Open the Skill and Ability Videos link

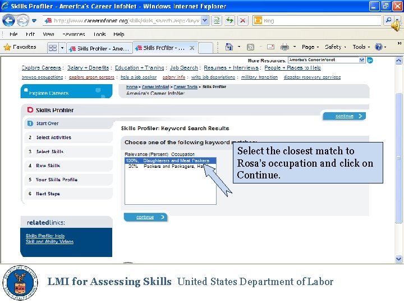tap(49, 241)
